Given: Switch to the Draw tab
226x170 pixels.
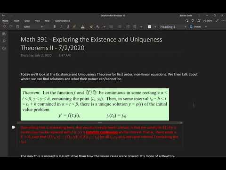Looking at the screenshot, I should pyautogui.click(x=27, y=21).
